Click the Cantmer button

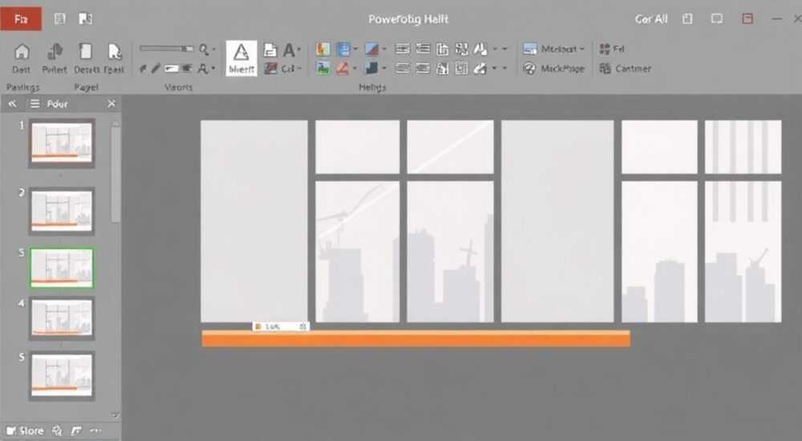pos(626,68)
